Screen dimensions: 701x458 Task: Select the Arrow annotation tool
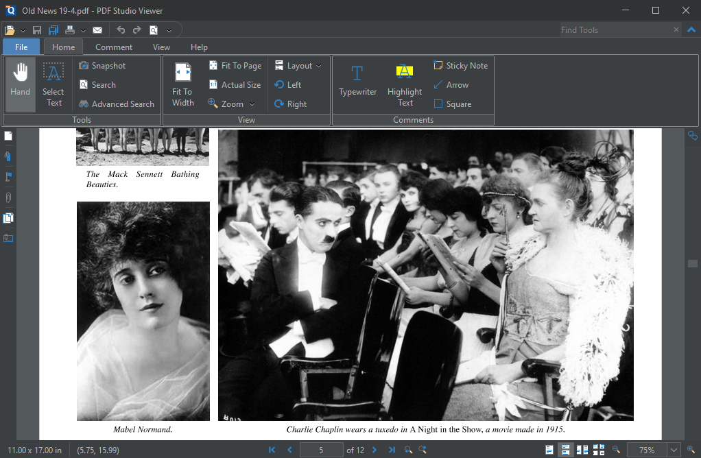451,85
